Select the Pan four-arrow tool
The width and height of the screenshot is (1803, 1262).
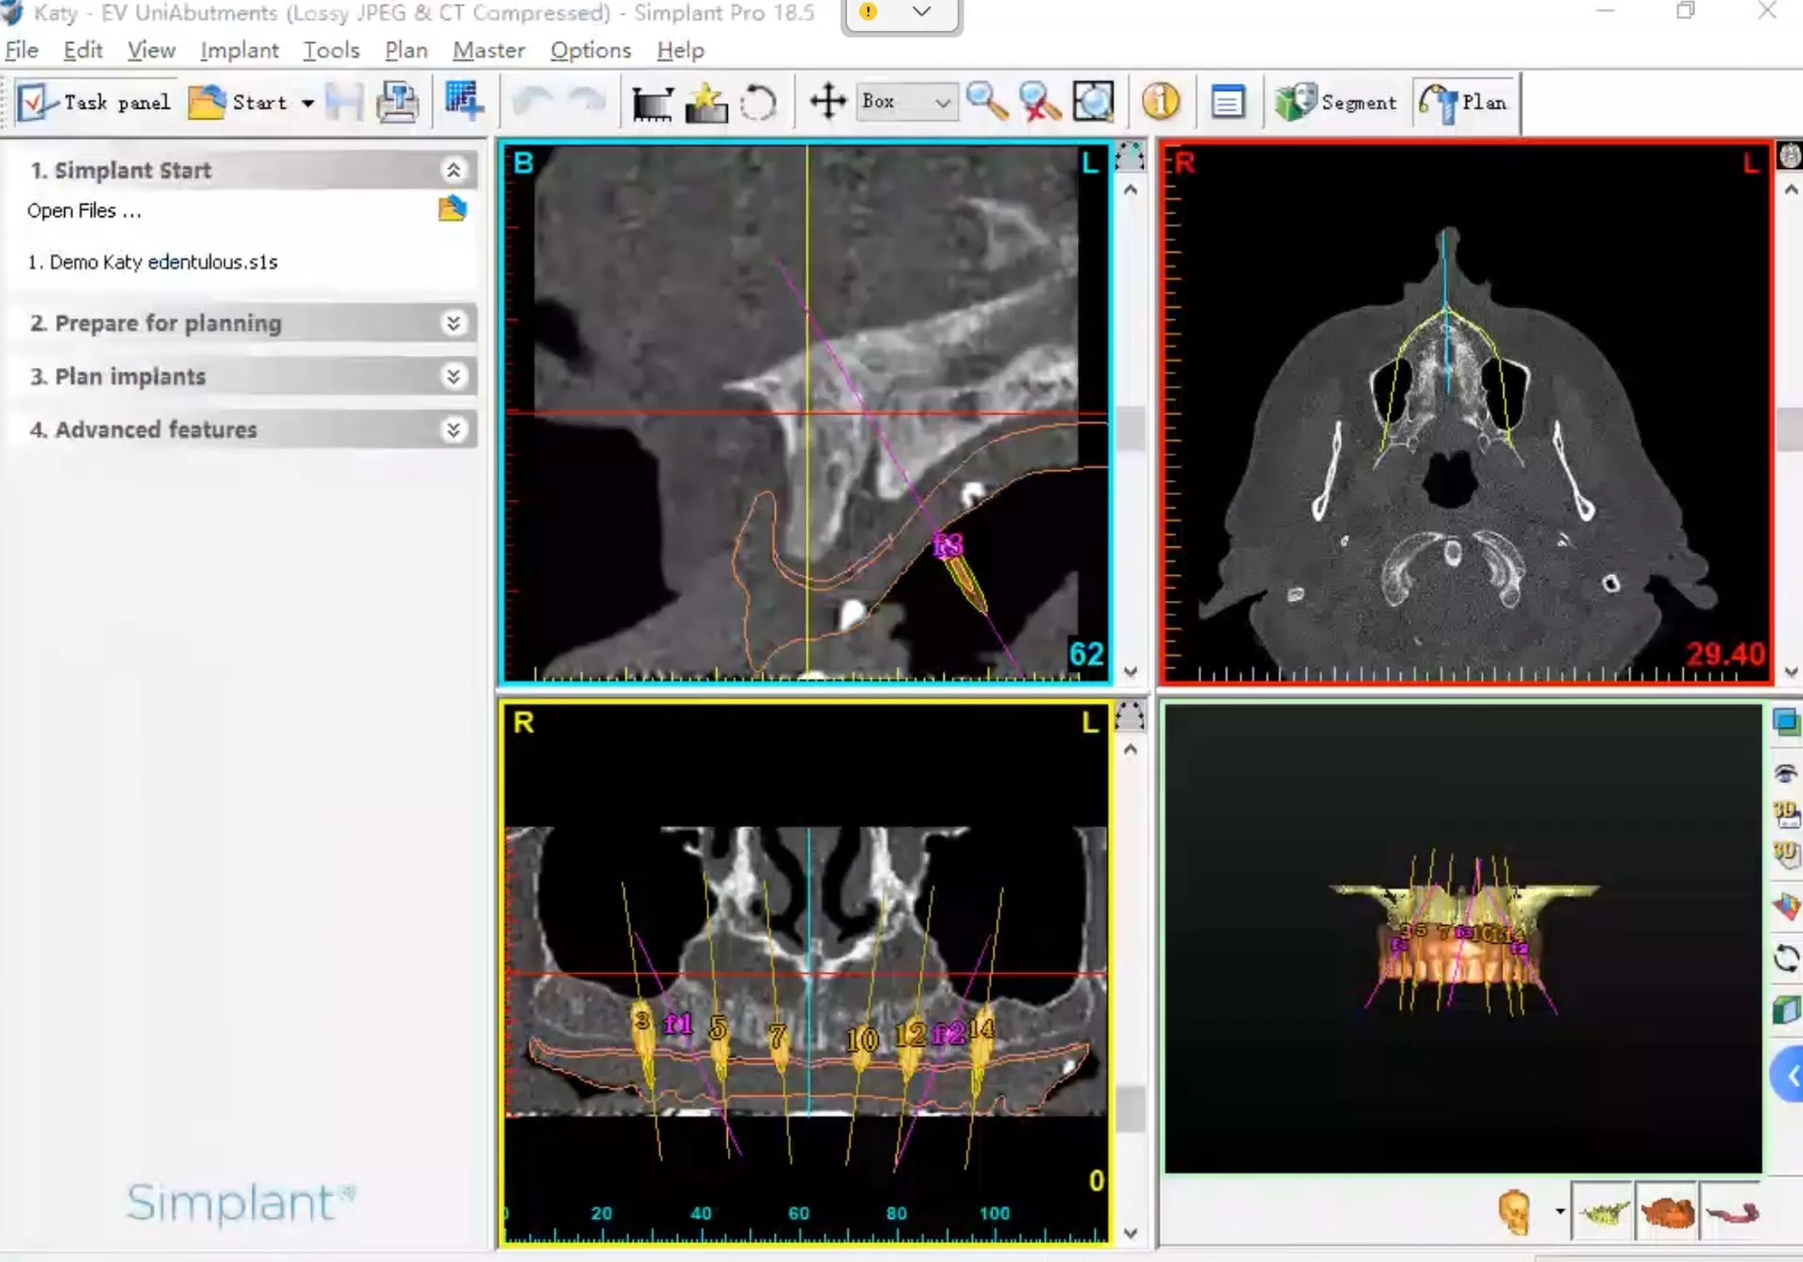pyautogui.click(x=827, y=101)
